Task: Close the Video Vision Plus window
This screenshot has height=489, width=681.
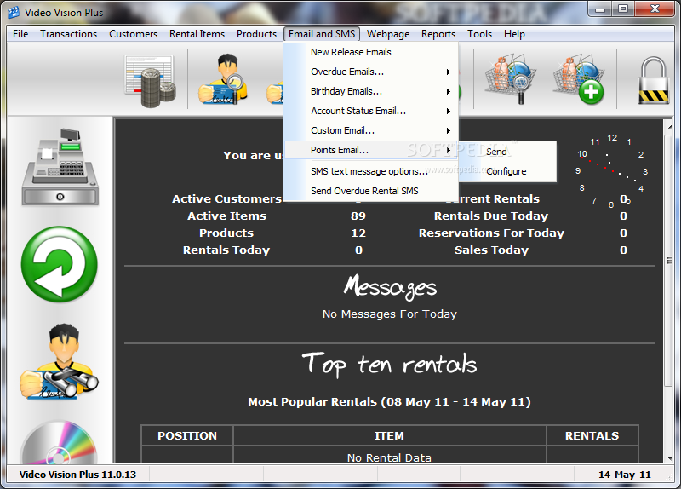Action: (x=655, y=9)
